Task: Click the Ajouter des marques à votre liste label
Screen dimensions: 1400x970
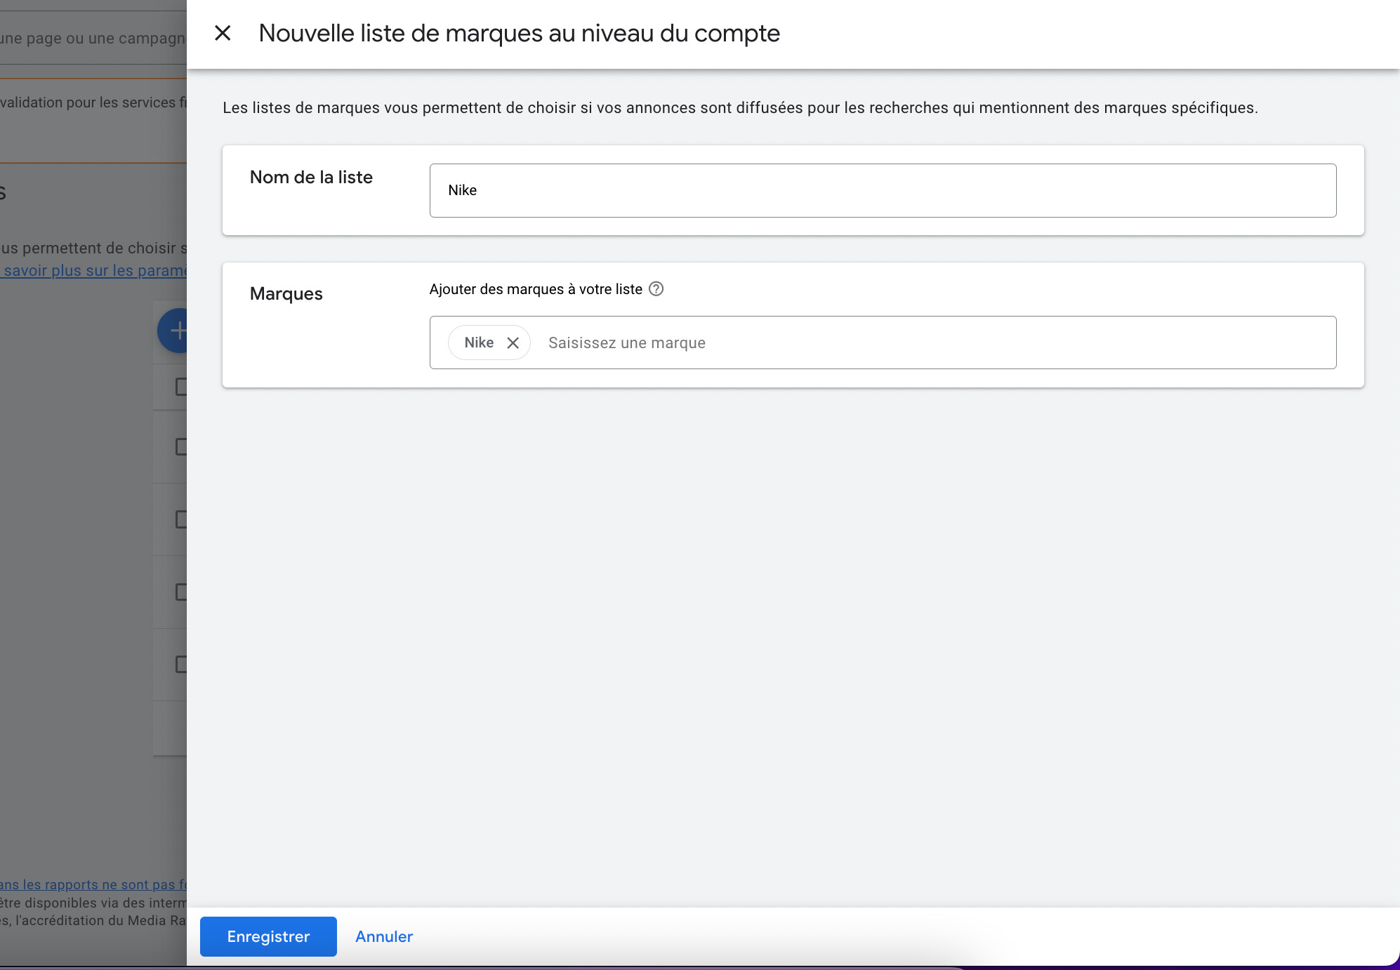Action: coord(536,289)
